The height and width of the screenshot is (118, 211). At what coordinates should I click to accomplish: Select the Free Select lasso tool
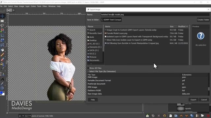(x=2, y=26)
